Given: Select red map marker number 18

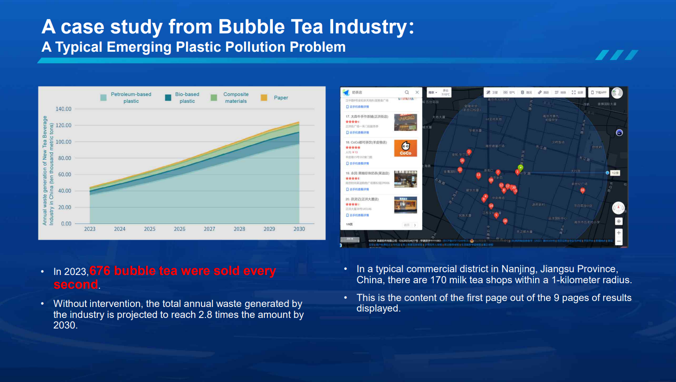Looking at the screenshot, I should [x=505, y=221].
